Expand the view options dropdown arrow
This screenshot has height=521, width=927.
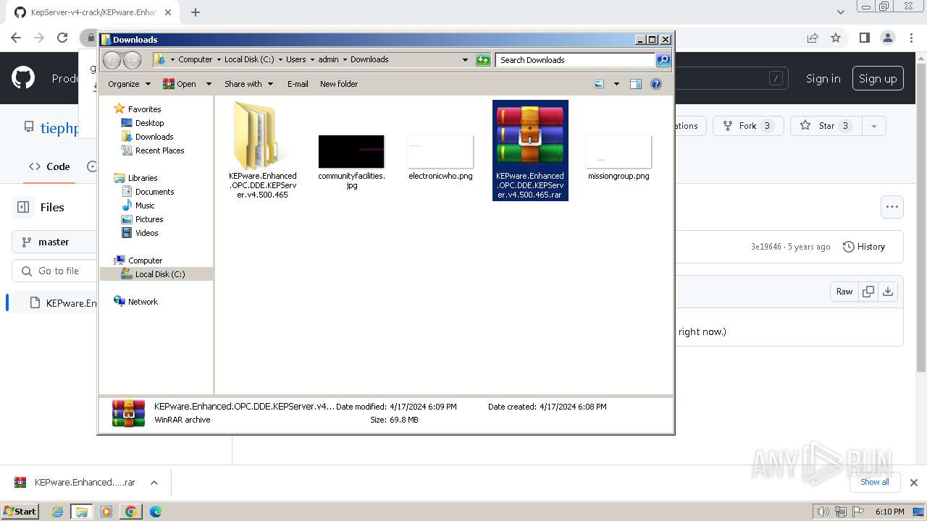pyautogui.click(x=616, y=84)
